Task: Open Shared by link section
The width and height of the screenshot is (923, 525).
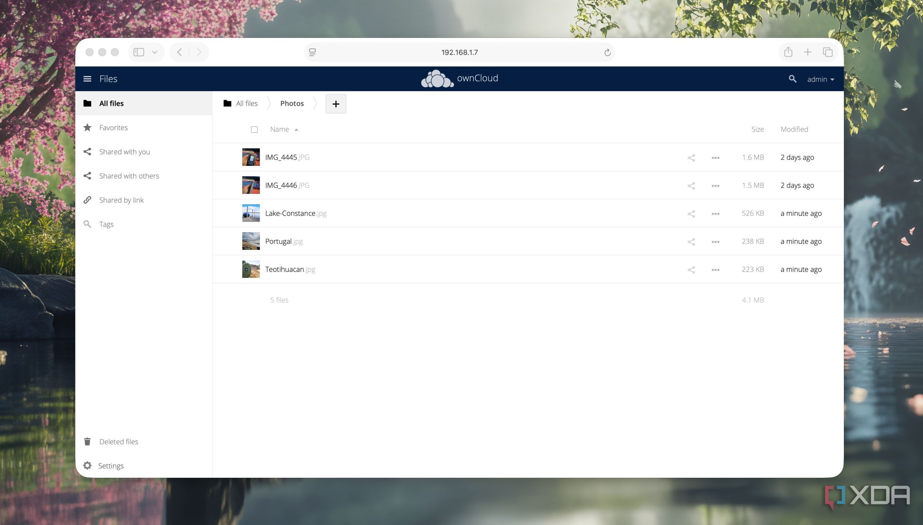Action: [144, 200]
